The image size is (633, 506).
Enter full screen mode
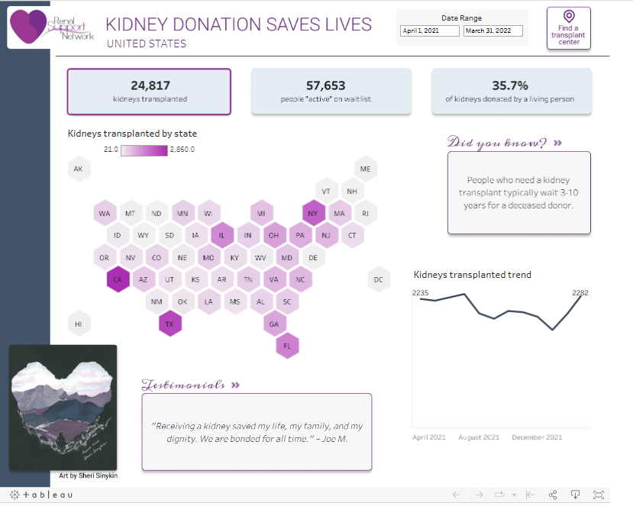599,495
